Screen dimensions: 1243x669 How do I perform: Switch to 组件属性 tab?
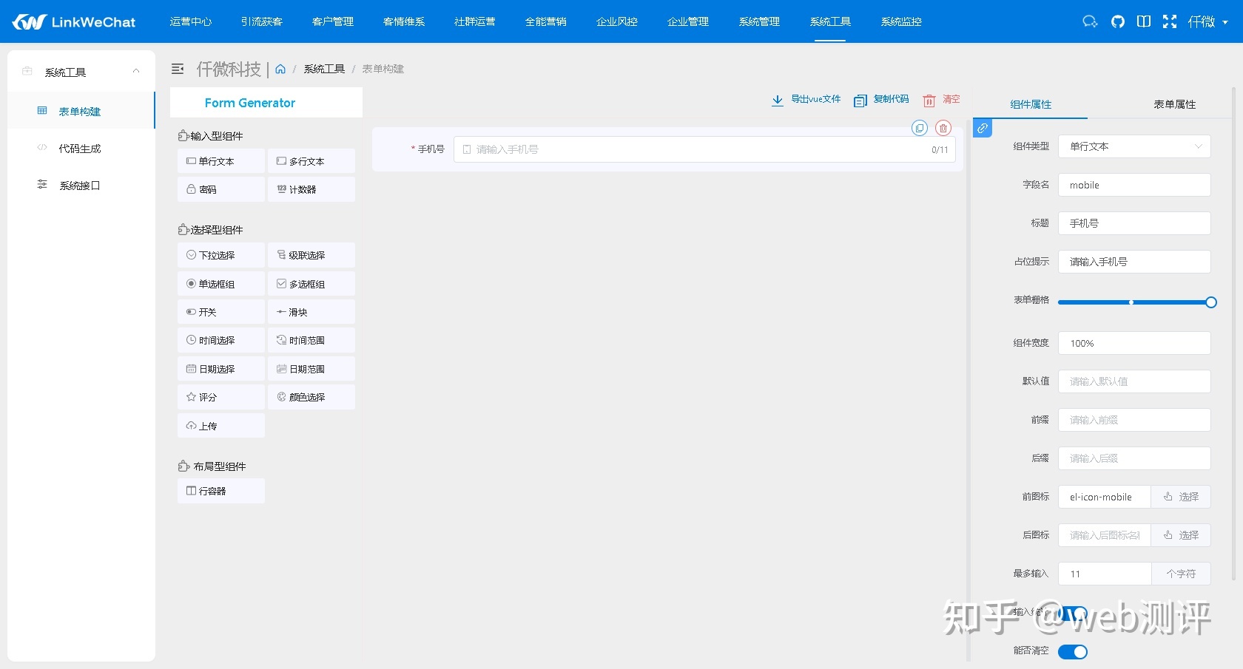point(1031,104)
